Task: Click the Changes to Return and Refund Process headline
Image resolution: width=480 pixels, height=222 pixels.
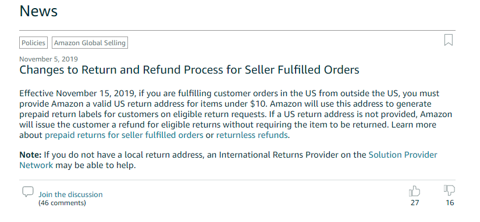Action: coord(189,70)
